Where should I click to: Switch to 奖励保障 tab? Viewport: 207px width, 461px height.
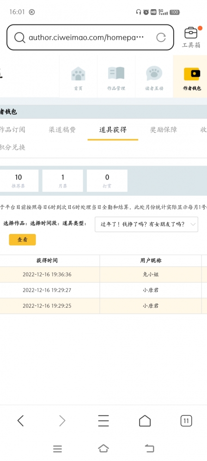tap(164, 130)
